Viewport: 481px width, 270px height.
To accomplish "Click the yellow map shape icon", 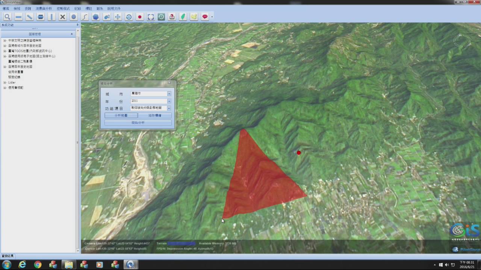I will coord(194,17).
